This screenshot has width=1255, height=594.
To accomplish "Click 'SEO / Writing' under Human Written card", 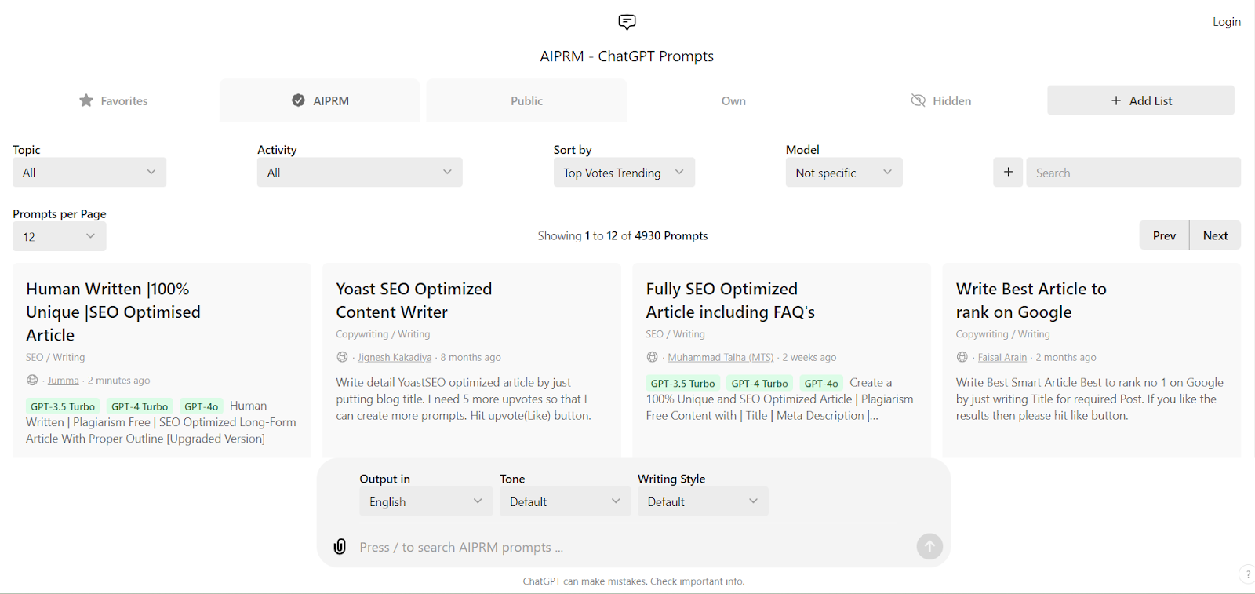I will (55, 357).
